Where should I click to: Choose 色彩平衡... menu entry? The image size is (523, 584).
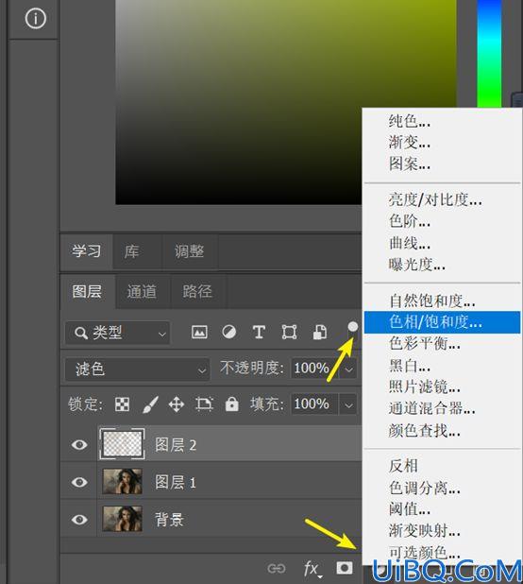442,343
